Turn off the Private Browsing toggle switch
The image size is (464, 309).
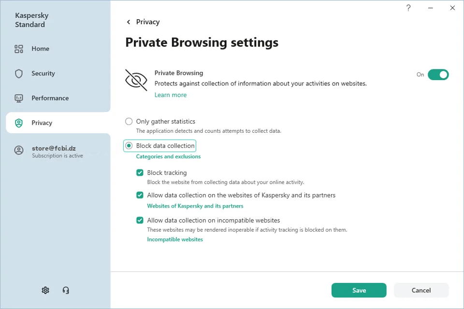(438, 74)
